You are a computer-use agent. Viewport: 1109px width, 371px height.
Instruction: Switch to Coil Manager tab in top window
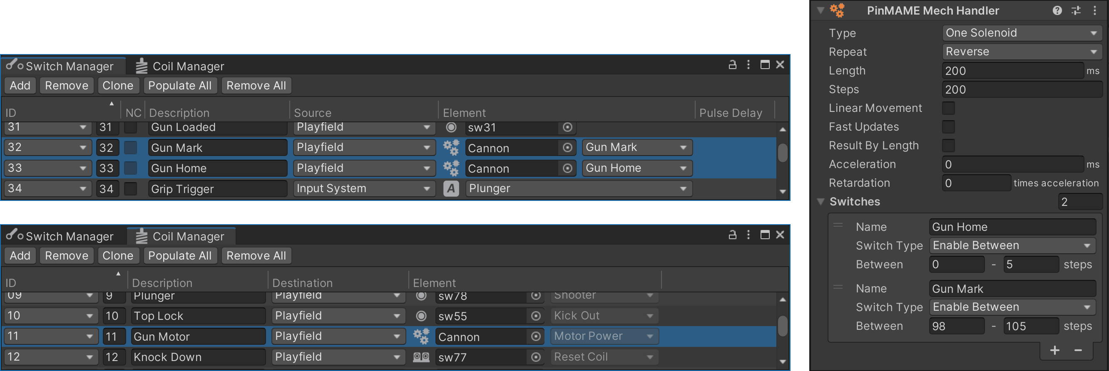click(180, 66)
